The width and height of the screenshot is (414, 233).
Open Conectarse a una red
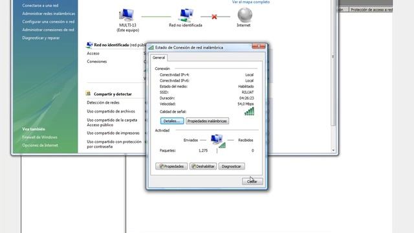click(40, 5)
